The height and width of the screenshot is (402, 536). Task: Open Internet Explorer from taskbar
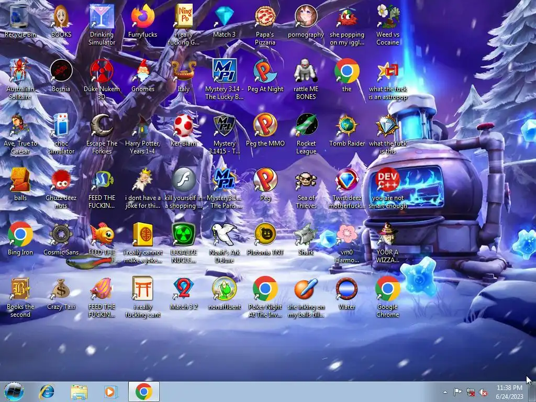pyautogui.click(x=47, y=392)
